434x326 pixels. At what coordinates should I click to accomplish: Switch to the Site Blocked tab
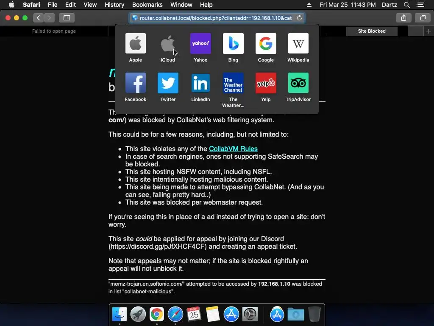pos(372,31)
